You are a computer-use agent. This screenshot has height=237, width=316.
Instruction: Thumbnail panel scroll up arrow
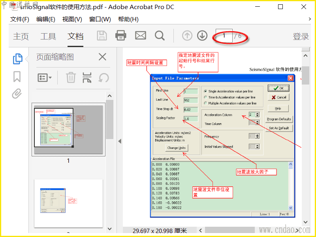tap(110, 96)
